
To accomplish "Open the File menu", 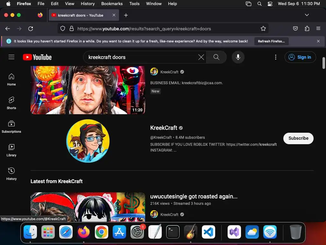I will [41, 4].
